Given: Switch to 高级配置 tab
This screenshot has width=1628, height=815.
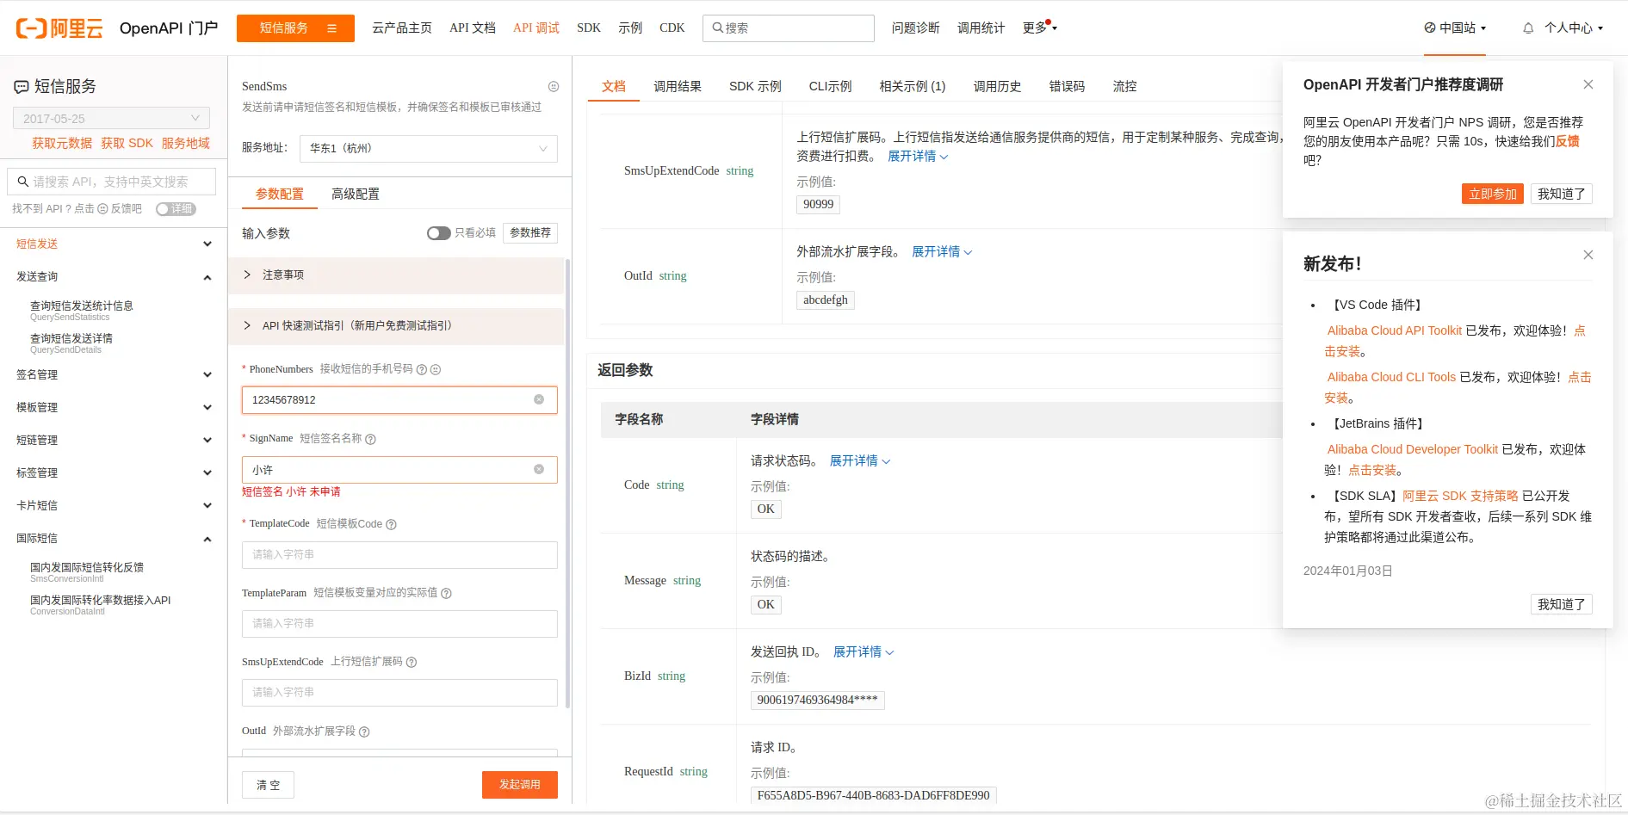Looking at the screenshot, I should 356,194.
